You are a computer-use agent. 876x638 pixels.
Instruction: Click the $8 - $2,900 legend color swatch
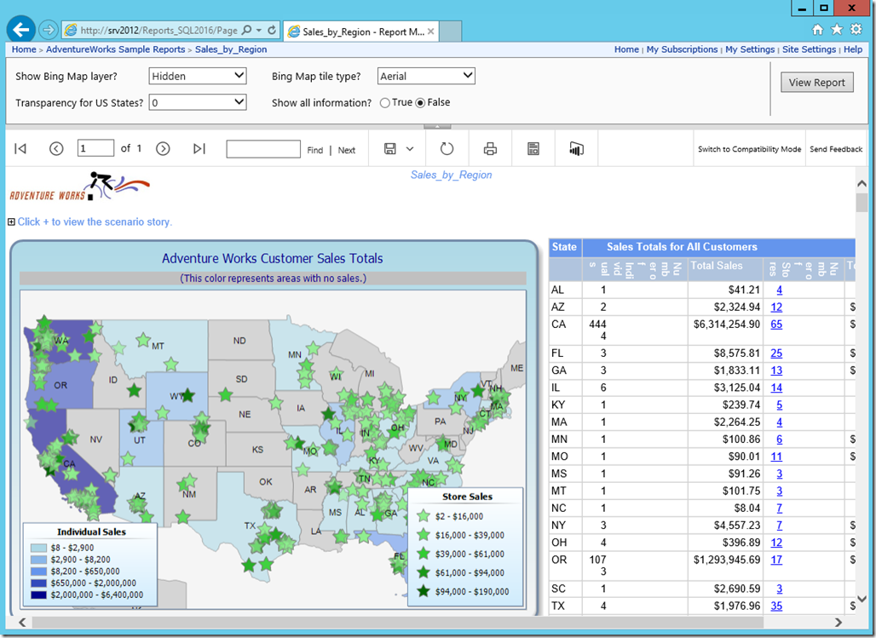pyautogui.click(x=38, y=548)
